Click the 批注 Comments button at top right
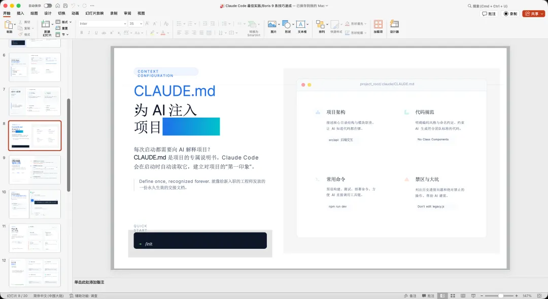The image size is (548, 299). point(489,14)
